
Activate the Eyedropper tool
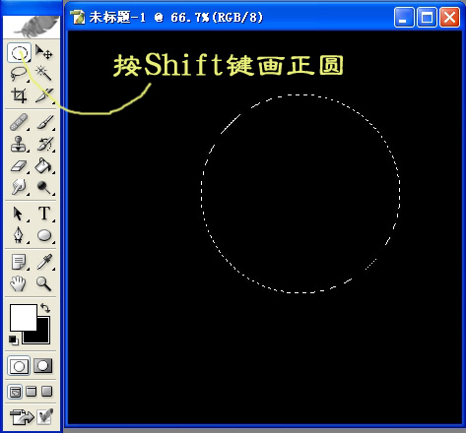44,262
